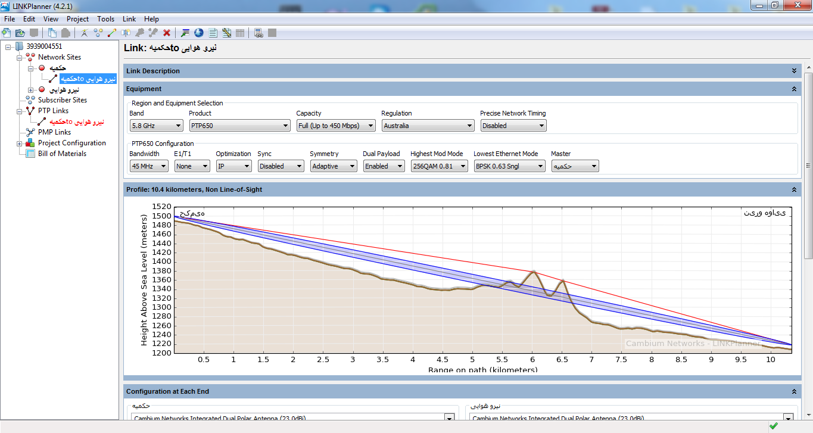The width and height of the screenshot is (813, 433).
Task: Click the PTP Links V-shaped icon
Action: click(x=30, y=111)
